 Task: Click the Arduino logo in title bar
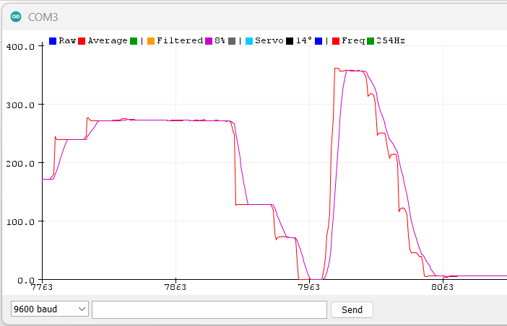(x=16, y=16)
